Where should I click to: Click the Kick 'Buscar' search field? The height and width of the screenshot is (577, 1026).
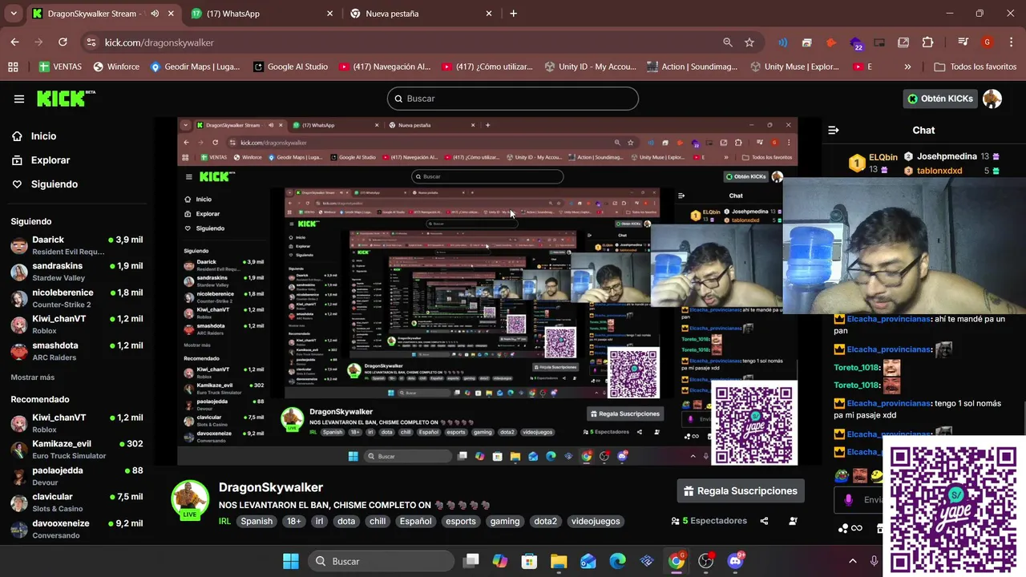tap(513, 99)
